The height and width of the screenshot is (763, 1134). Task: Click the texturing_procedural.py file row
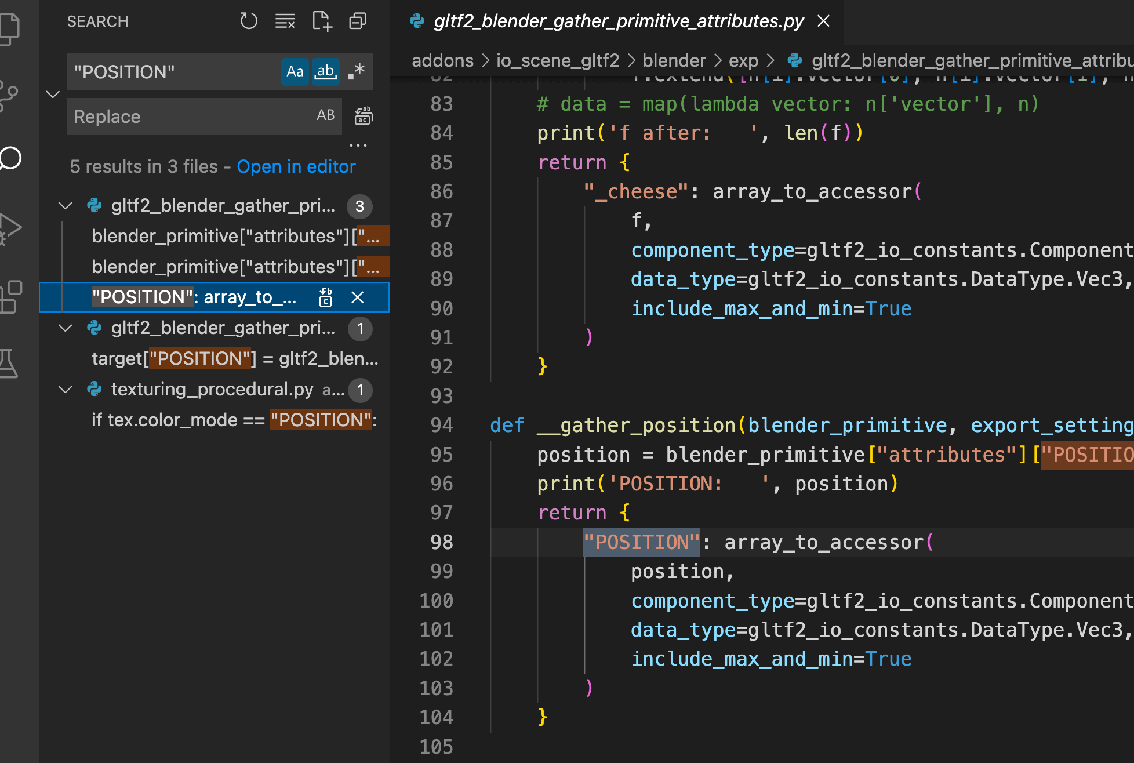click(x=215, y=390)
